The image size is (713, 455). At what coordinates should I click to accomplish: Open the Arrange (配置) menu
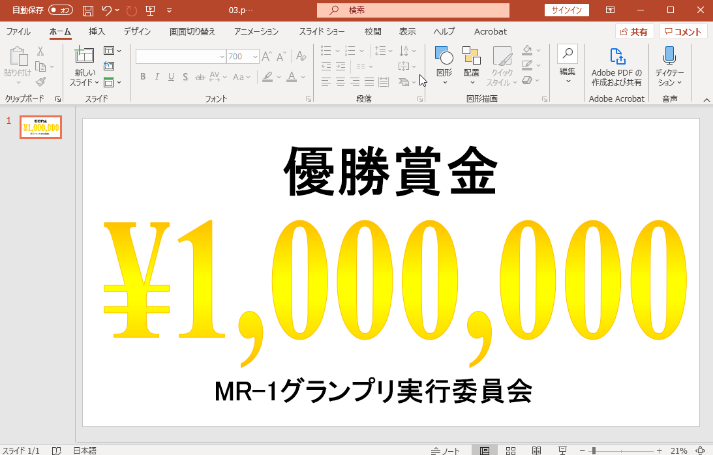pos(472,66)
